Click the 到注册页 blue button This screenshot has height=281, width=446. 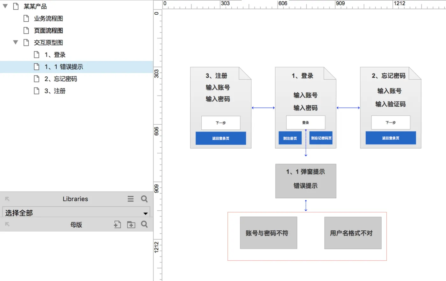pyautogui.click(x=290, y=138)
